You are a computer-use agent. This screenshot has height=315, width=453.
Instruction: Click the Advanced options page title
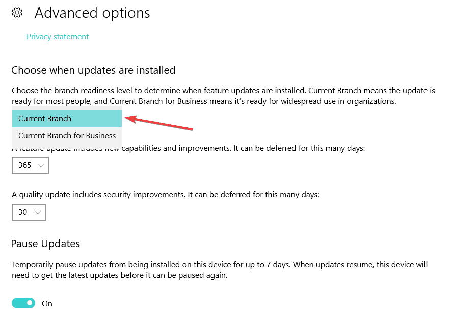click(x=92, y=13)
